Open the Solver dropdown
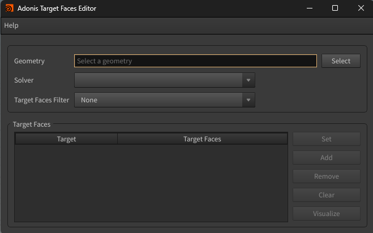The image size is (373, 233). click(165, 80)
